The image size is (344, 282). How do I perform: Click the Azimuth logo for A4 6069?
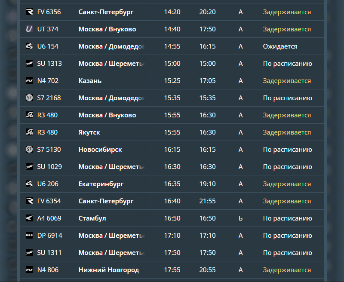29,218
